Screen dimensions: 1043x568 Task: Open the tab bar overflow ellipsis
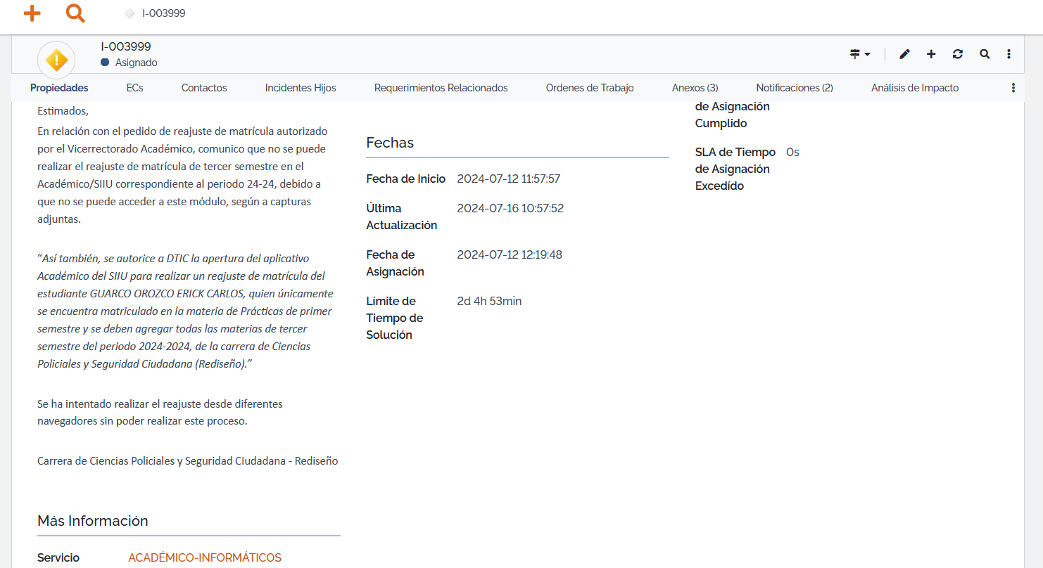pos(1013,88)
